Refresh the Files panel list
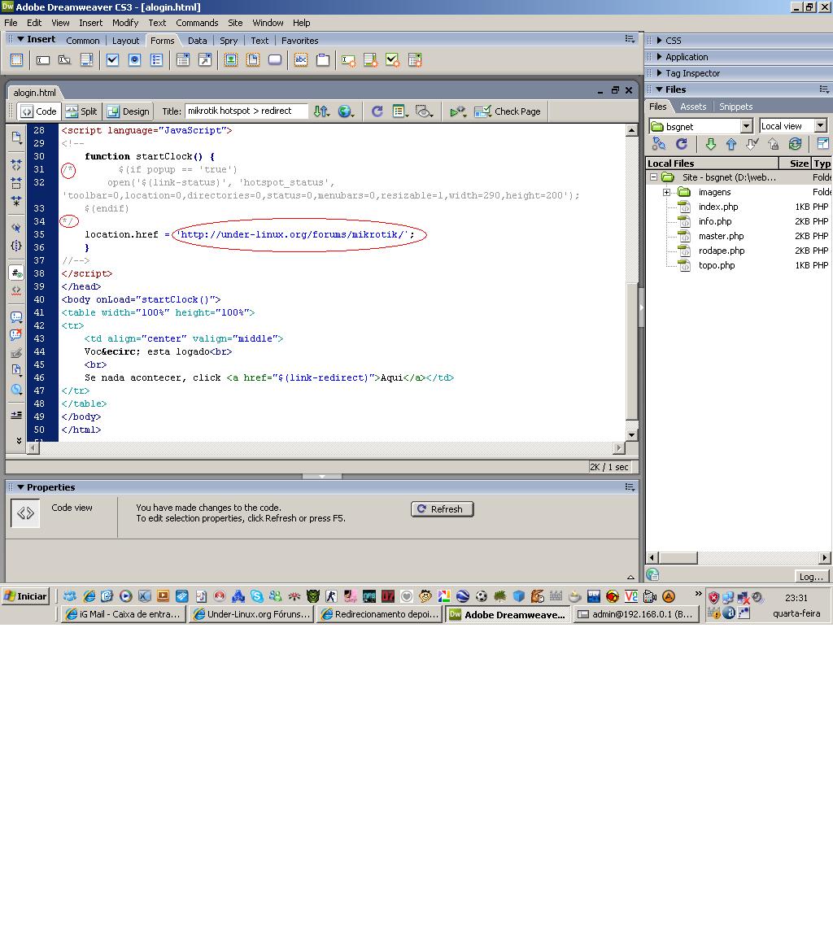 click(x=682, y=143)
